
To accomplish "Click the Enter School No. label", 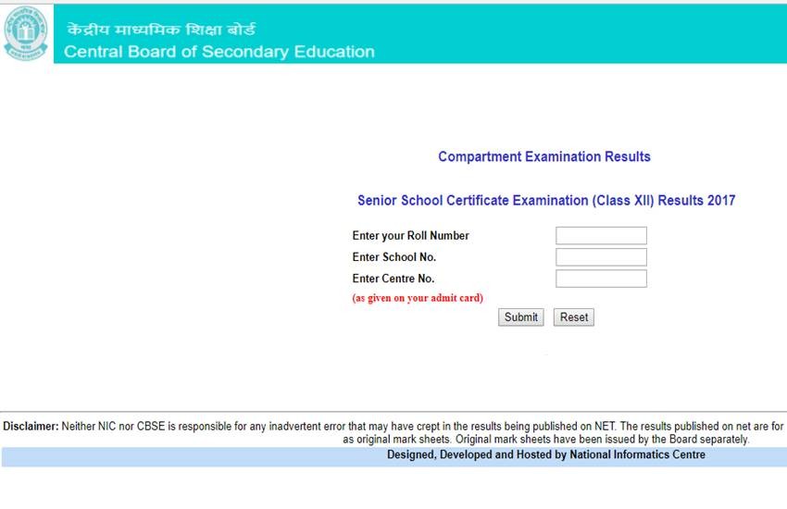I will point(393,257).
